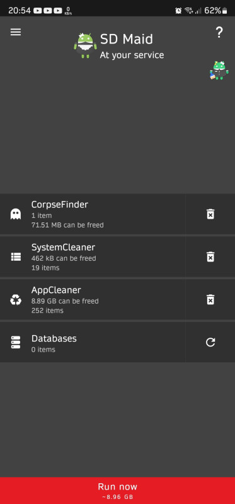
Task: Tap the alarm icon in status bar
Action: tap(178, 11)
